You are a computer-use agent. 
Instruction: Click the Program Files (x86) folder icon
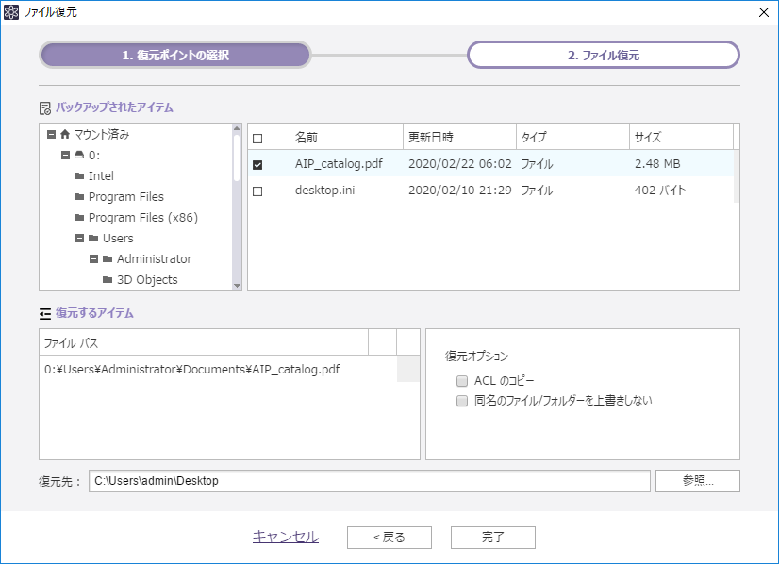(79, 218)
